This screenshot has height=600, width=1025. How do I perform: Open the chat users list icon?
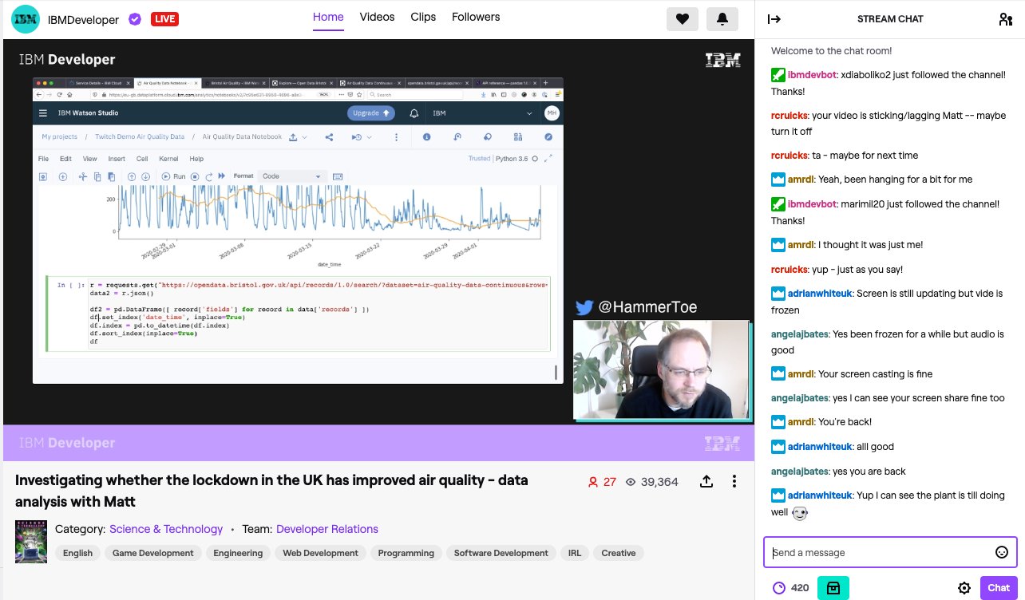[1005, 19]
